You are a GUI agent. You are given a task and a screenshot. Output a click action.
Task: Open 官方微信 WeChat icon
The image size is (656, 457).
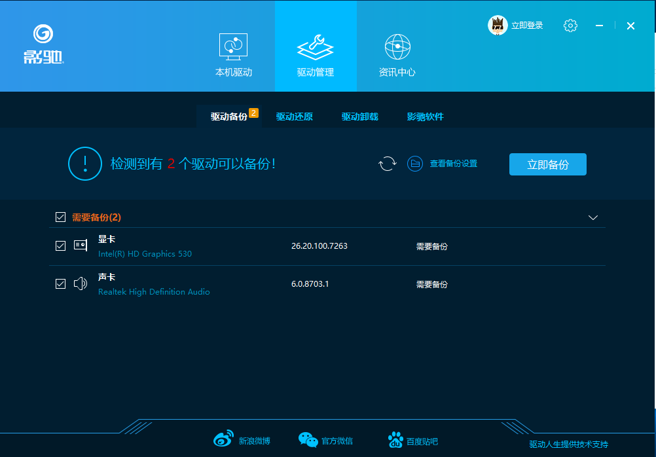pos(308,440)
